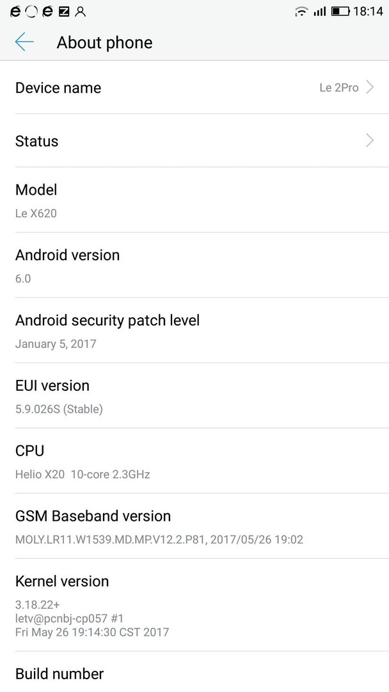Tap the Z app notification icon
The width and height of the screenshot is (389, 692).
point(64,12)
